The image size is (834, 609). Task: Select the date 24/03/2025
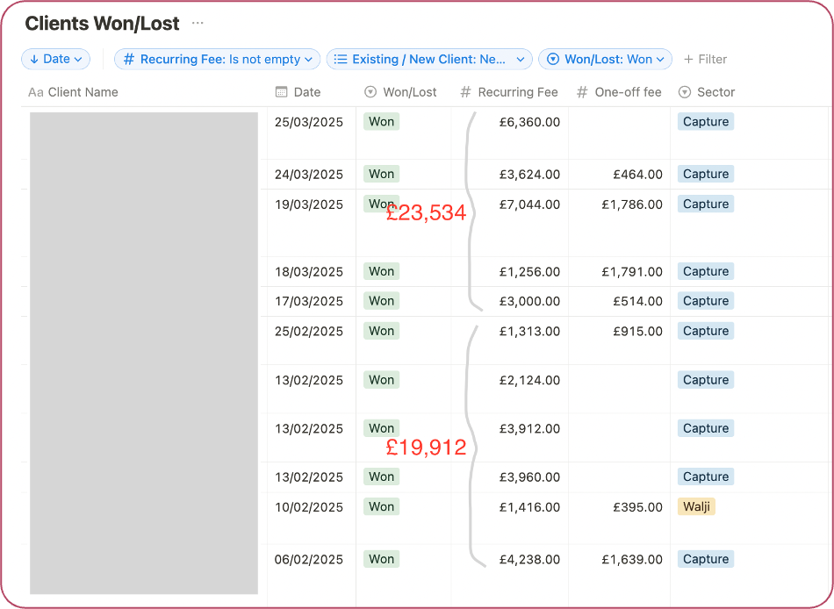(x=308, y=175)
